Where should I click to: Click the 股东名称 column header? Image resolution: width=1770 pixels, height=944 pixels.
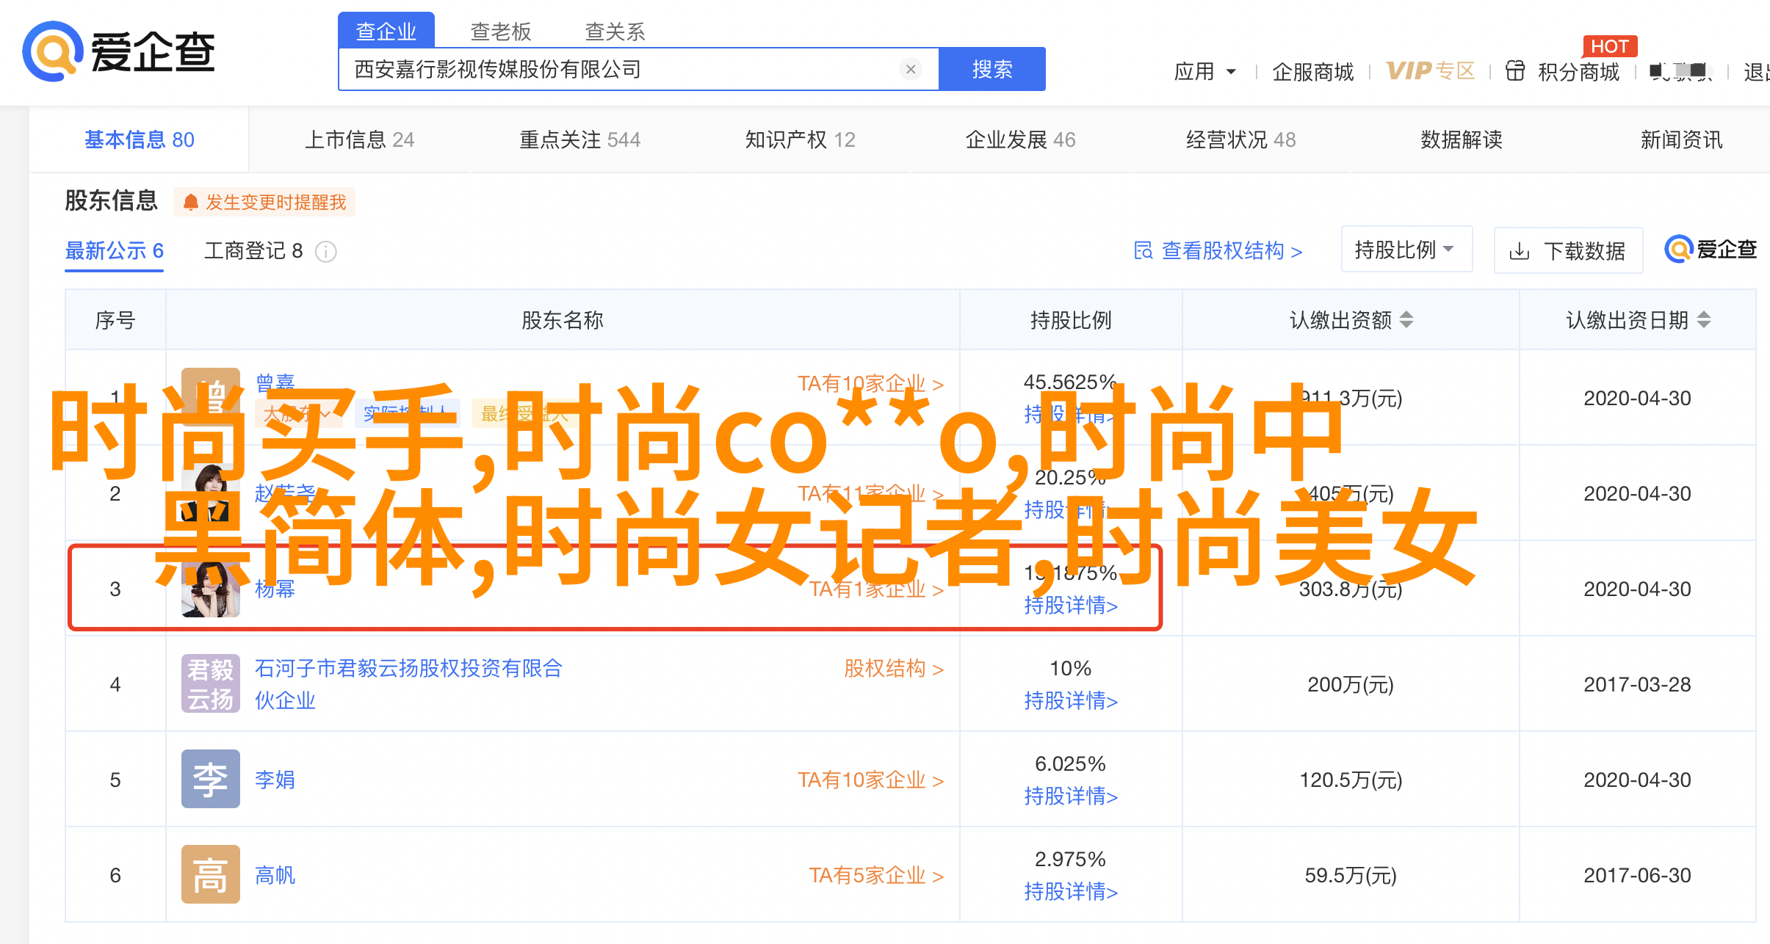pyautogui.click(x=563, y=320)
